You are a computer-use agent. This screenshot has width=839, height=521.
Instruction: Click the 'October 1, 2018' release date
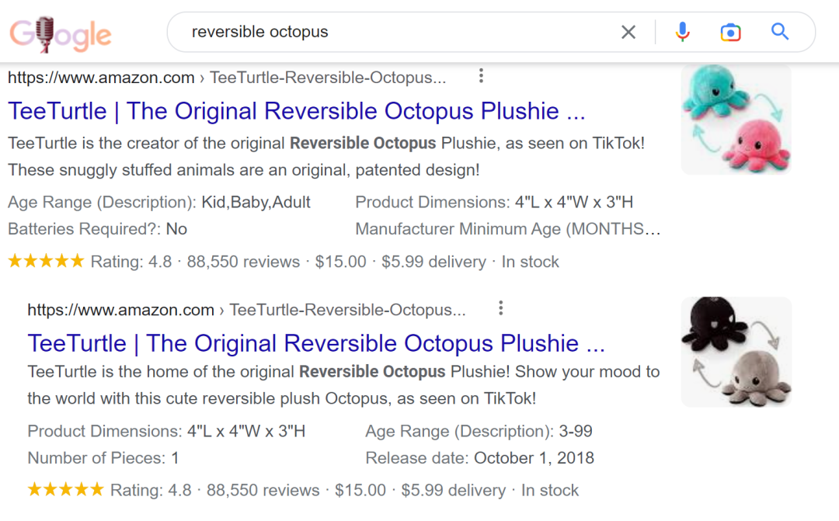coord(534,458)
